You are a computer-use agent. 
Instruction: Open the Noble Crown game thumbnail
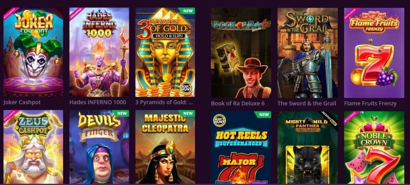374,147
